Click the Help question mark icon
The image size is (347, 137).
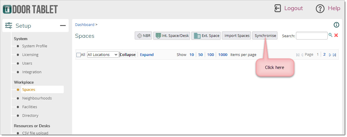click(320, 9)
